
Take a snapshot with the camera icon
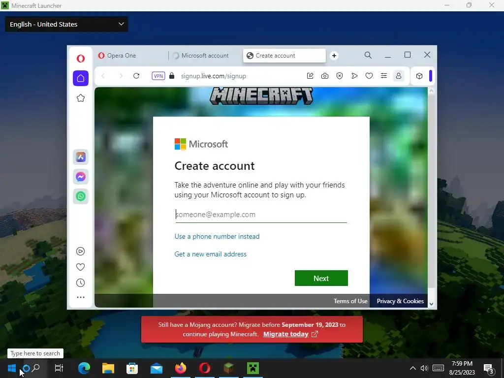click(325, 76)
